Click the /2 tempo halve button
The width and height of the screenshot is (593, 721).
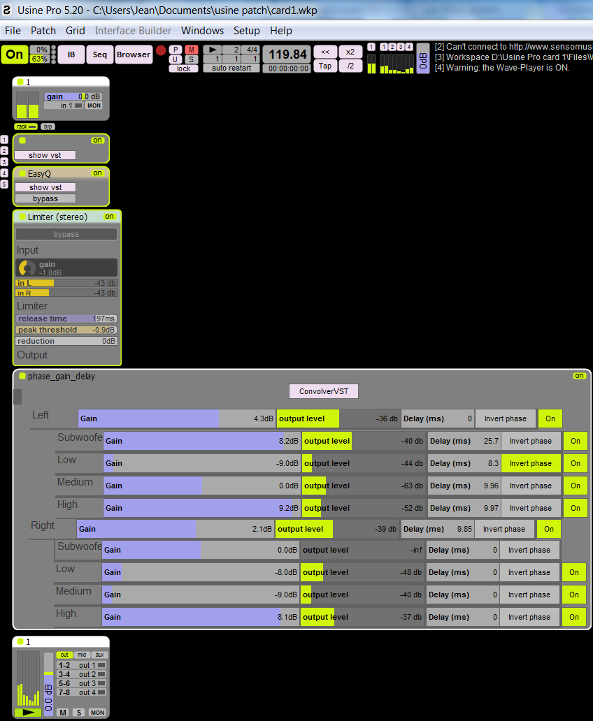coord(350,66)
